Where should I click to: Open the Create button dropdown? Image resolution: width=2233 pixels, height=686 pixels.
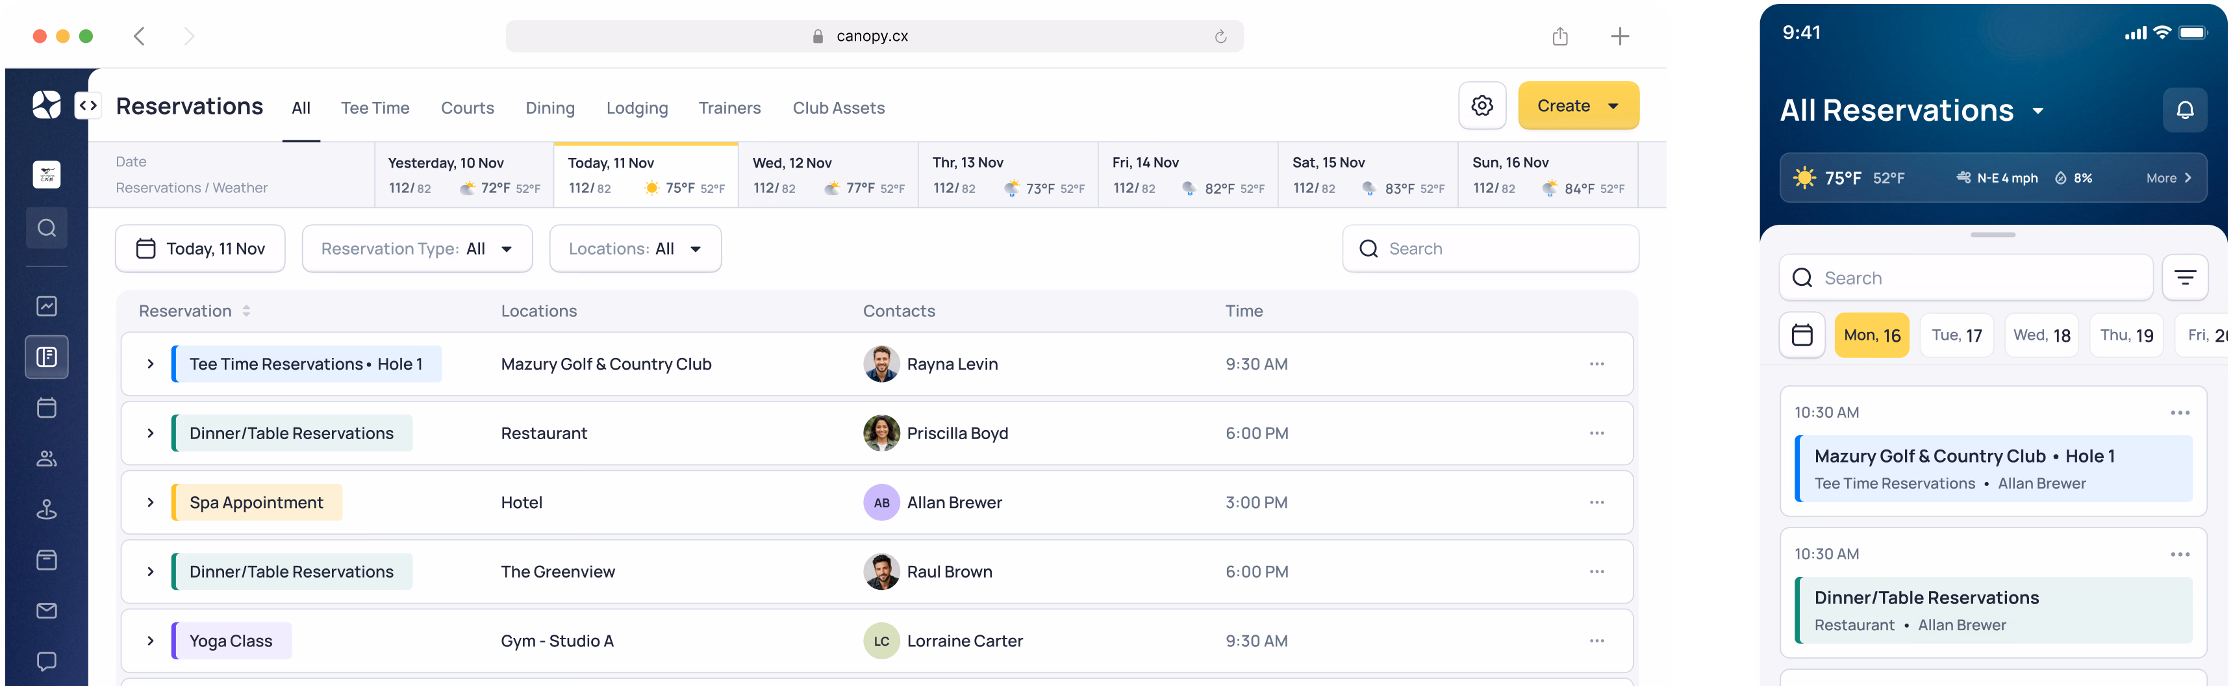click(x=1578, y=106)
